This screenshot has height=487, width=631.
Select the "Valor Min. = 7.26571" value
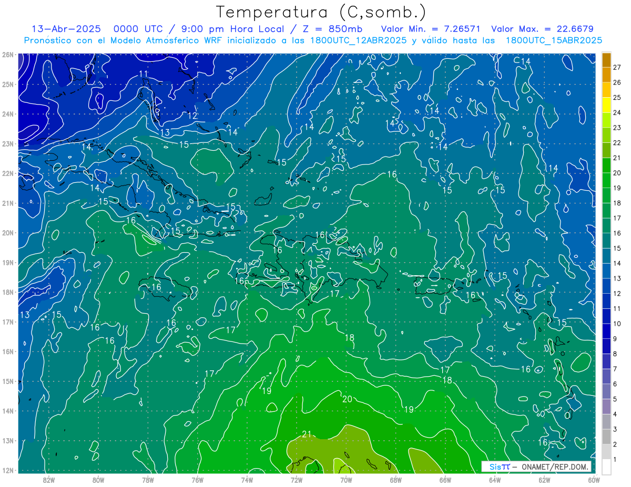432,29
